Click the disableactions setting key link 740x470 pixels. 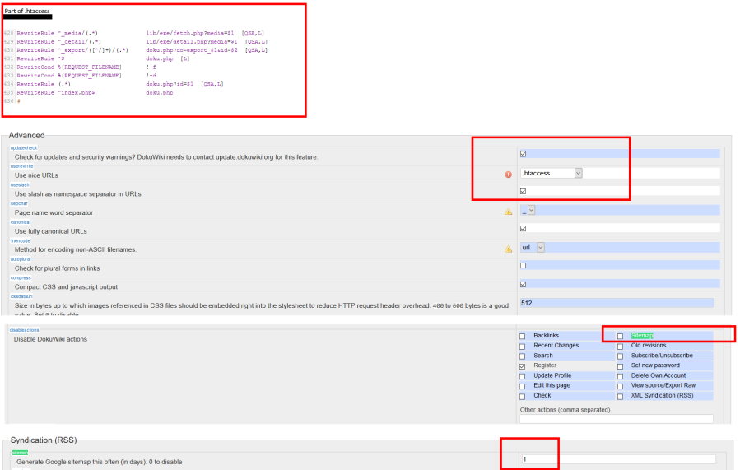point(25,330)
